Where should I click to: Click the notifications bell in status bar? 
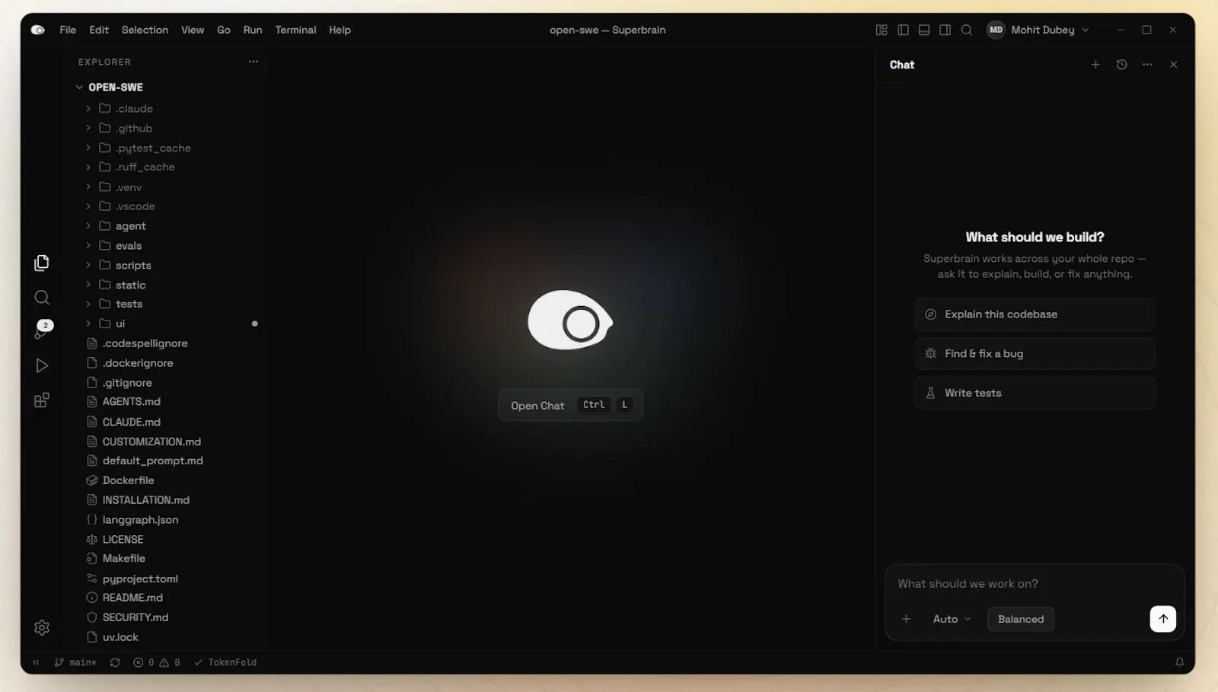1179,662
